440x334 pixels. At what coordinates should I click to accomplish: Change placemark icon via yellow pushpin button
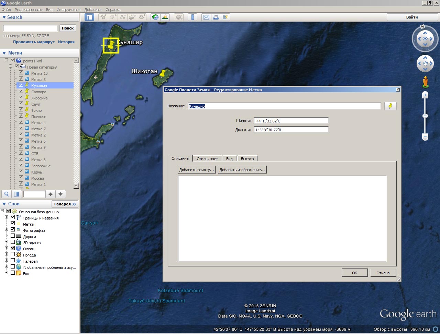[390, 106]
